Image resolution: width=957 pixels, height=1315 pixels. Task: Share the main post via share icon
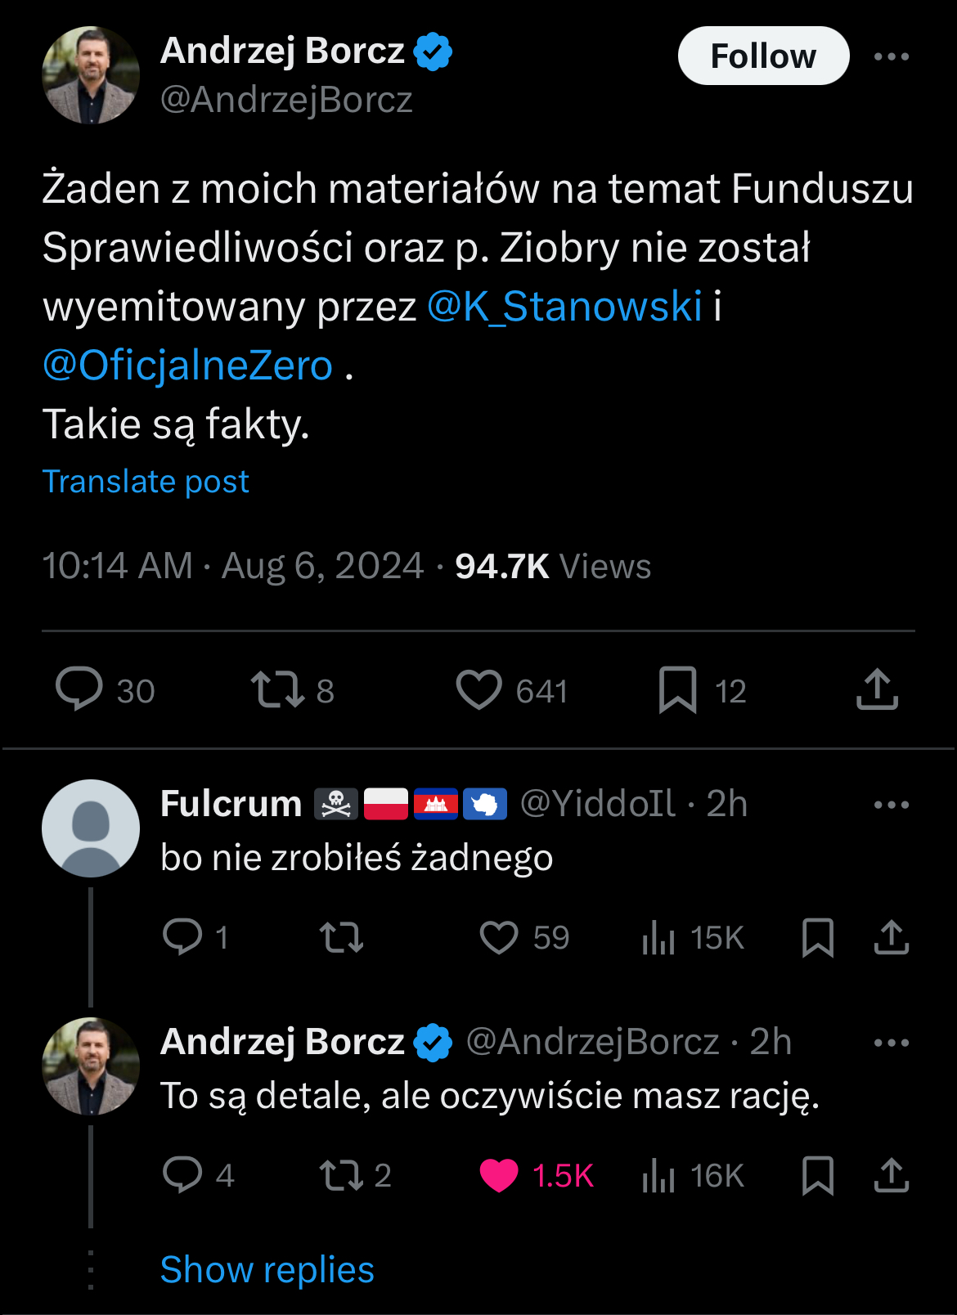click(x=877, y=689)
